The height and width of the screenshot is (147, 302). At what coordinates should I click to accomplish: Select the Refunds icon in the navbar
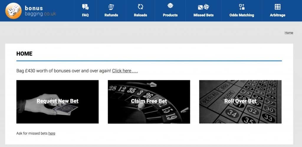click(x=111, y=7)
